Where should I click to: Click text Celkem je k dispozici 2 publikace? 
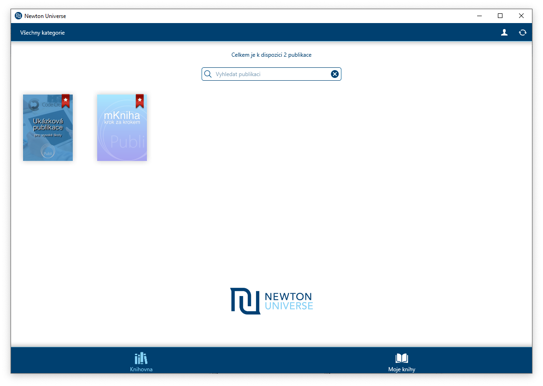[x=271, y=55]
